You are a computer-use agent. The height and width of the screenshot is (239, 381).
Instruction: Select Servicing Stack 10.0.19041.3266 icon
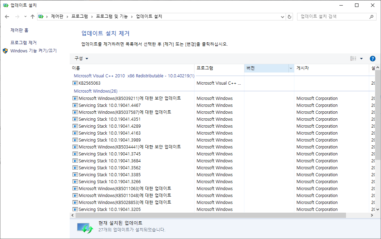[75, 182]
